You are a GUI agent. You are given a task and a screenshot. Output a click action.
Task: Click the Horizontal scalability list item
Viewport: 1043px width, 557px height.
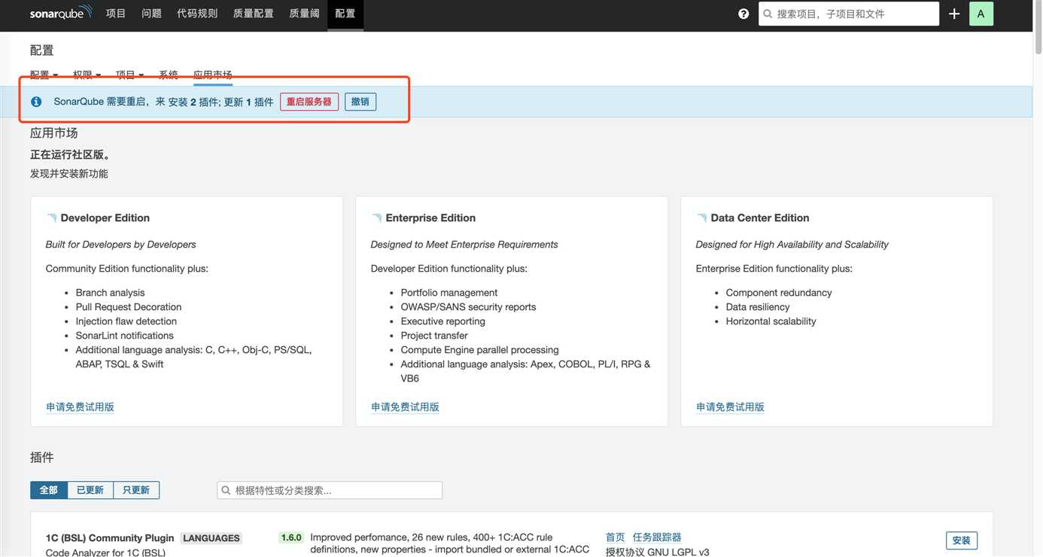click(771, 321)
